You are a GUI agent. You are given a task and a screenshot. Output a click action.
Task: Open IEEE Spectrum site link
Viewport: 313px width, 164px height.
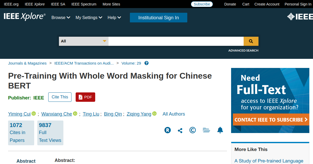tap(84, 4)
